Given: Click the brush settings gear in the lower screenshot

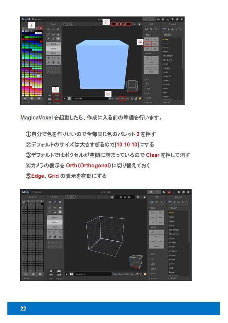Looking at the screenshot, I should (60, 202).
